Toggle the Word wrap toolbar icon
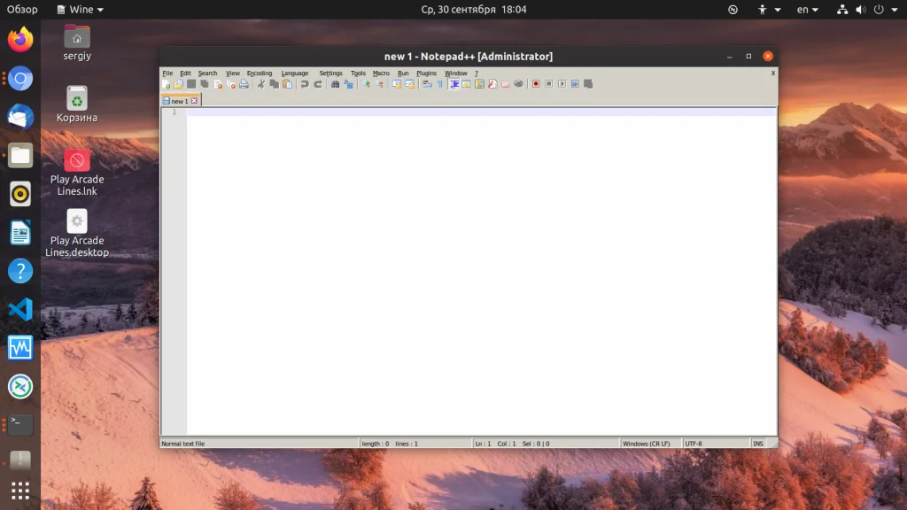 pos(427,84)
